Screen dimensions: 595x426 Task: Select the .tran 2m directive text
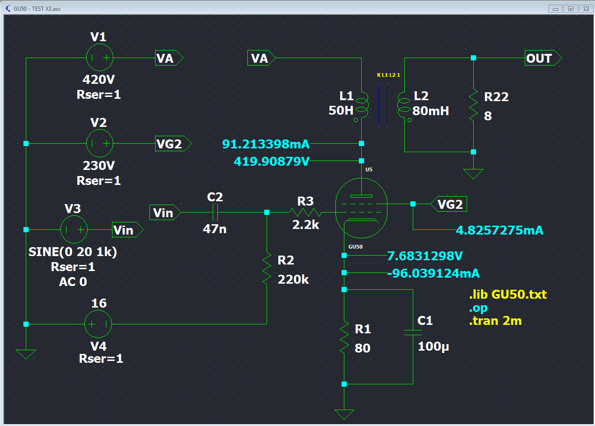495,321
